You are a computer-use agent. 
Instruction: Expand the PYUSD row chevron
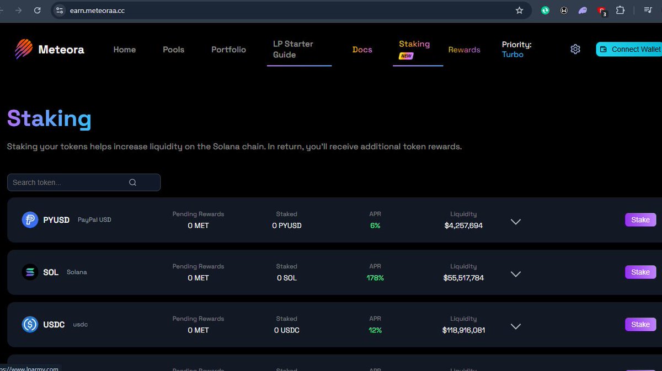[x=516, y=222]
